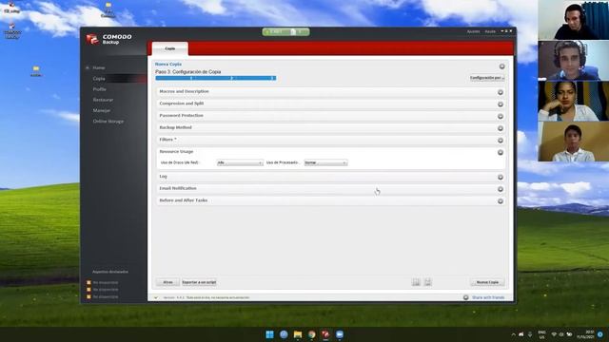Screen dimensions: 609x342
Task: Expand the Macros and Description section
Action: [x=330, y=92]
